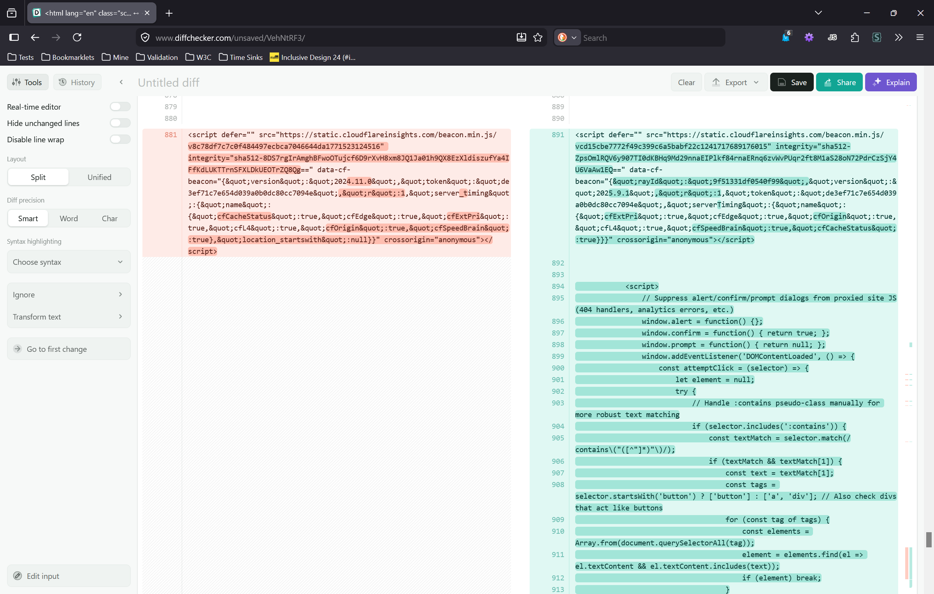
Task: Close the Diffchecker browser tab
Action: 147,13
